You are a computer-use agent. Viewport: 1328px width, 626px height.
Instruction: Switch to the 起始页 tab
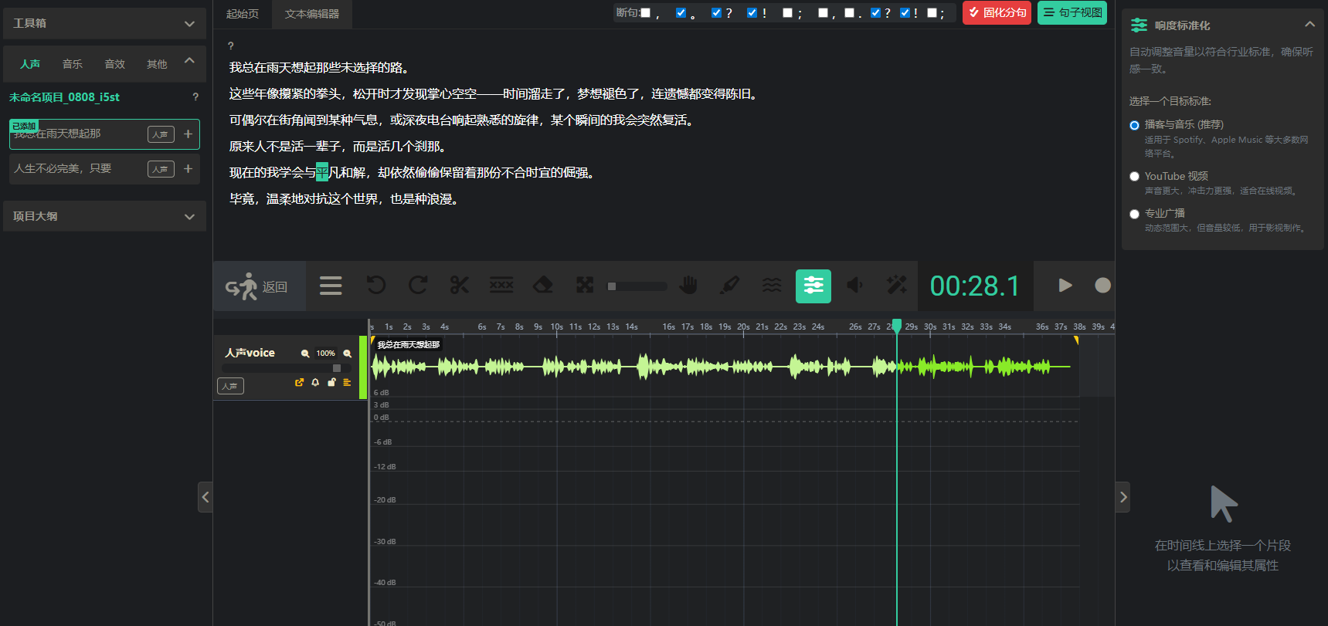click(x=243, y=14)
